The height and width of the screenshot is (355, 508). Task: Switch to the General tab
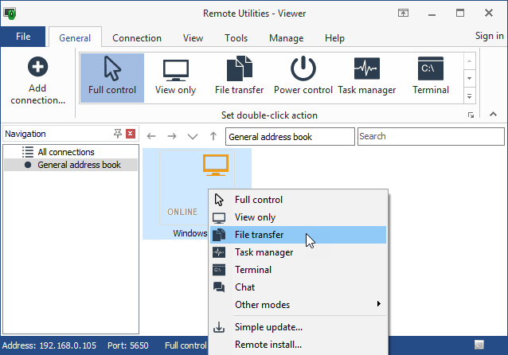point(75,38)
